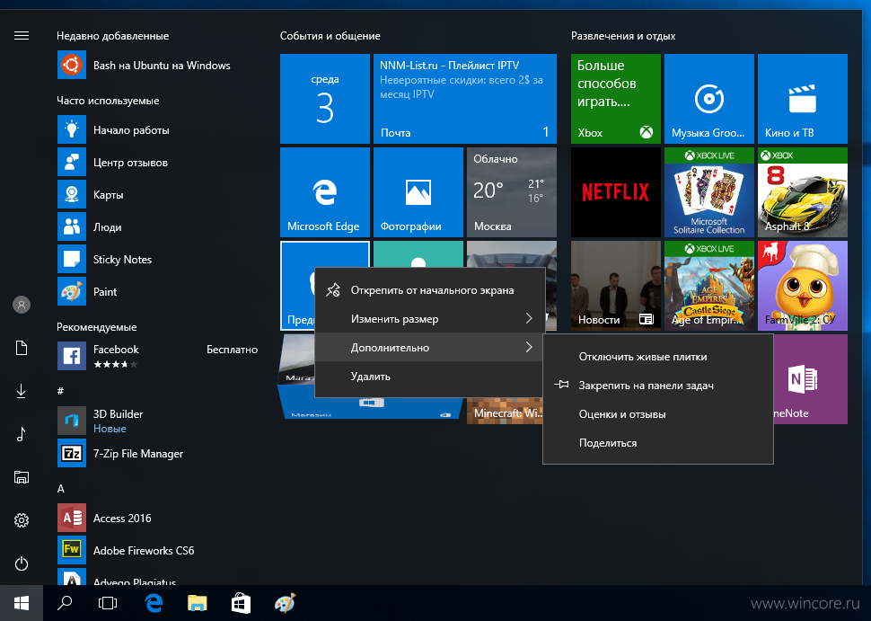
Task: Open Access 2016
Action: [x=157, y=518]
